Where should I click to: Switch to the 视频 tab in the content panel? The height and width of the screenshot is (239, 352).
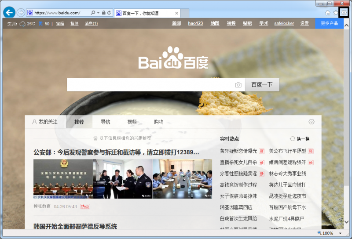[132, 122]
